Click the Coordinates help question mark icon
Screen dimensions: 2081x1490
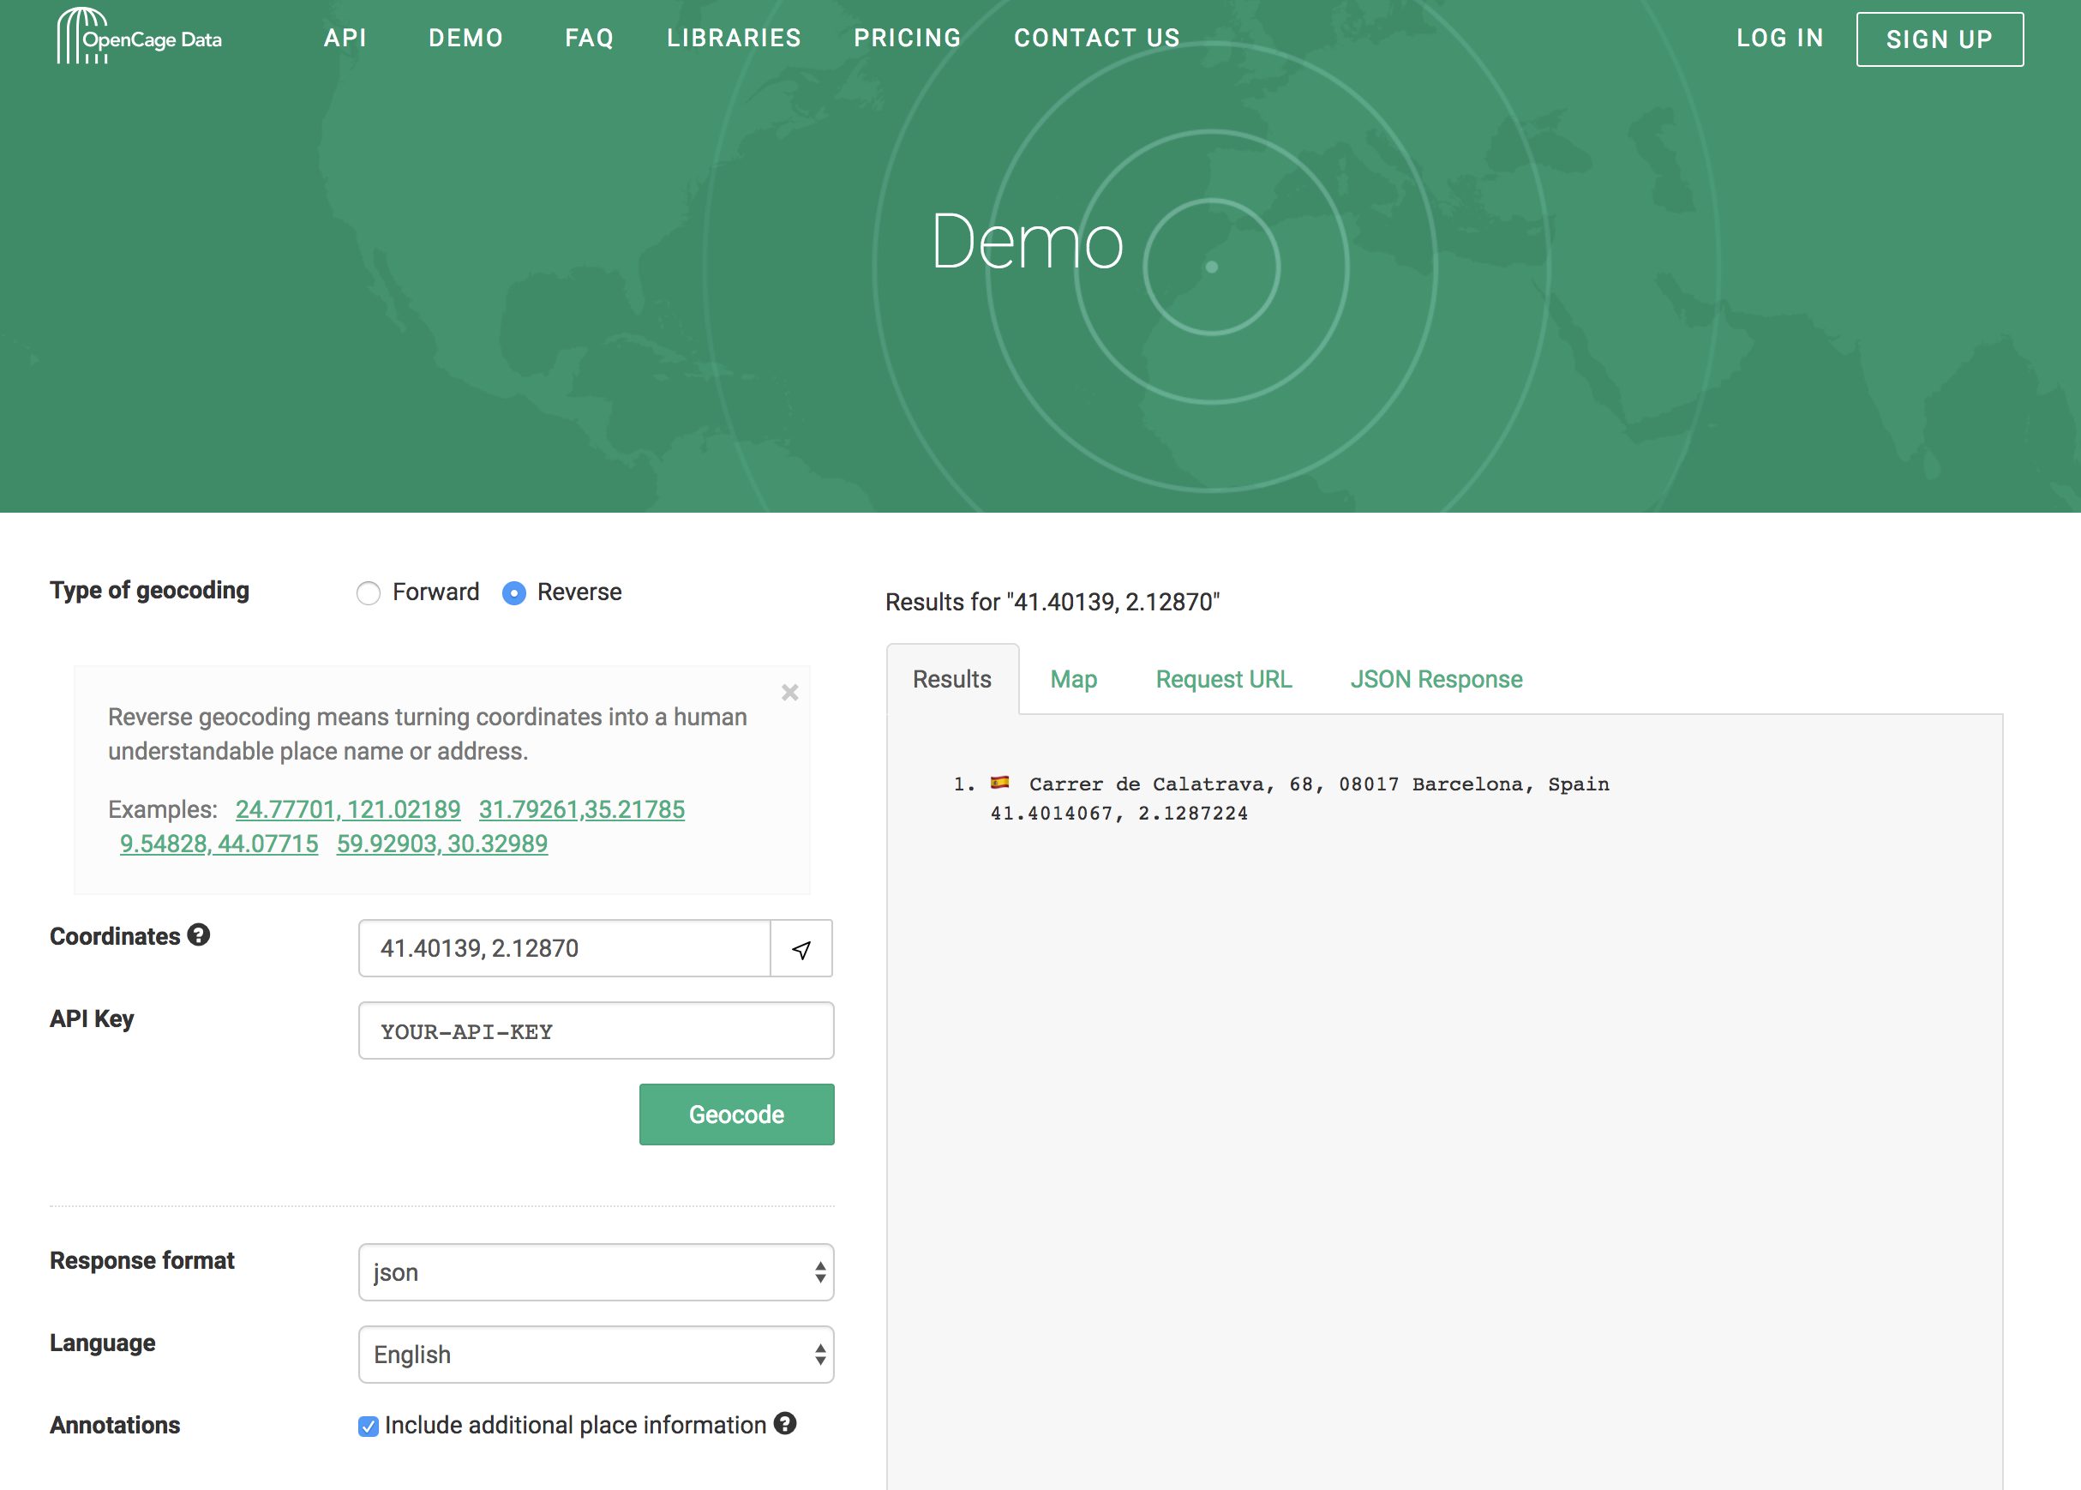click(199, 935)
